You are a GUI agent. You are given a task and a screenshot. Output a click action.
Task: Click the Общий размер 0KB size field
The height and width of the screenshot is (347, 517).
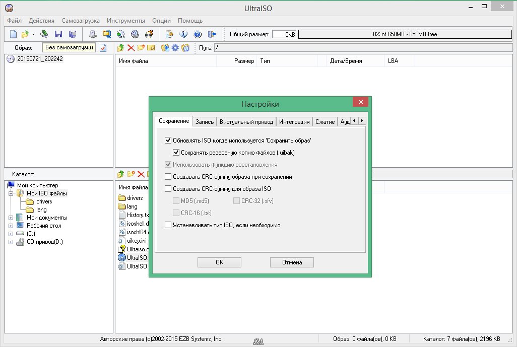[x=284, y=34]
